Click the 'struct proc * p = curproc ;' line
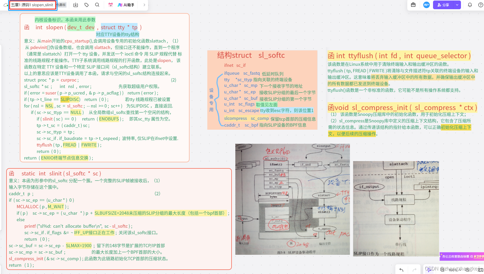Image resolution: width=484 pixels, height=274 pixels. 52,80
